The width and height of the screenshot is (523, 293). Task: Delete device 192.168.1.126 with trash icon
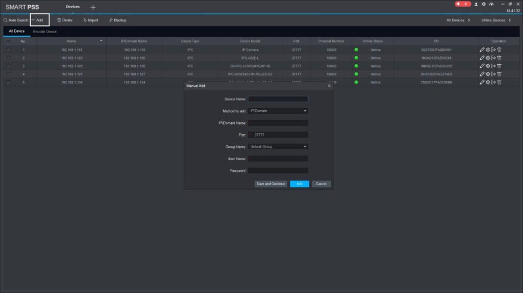pos(500,66)
